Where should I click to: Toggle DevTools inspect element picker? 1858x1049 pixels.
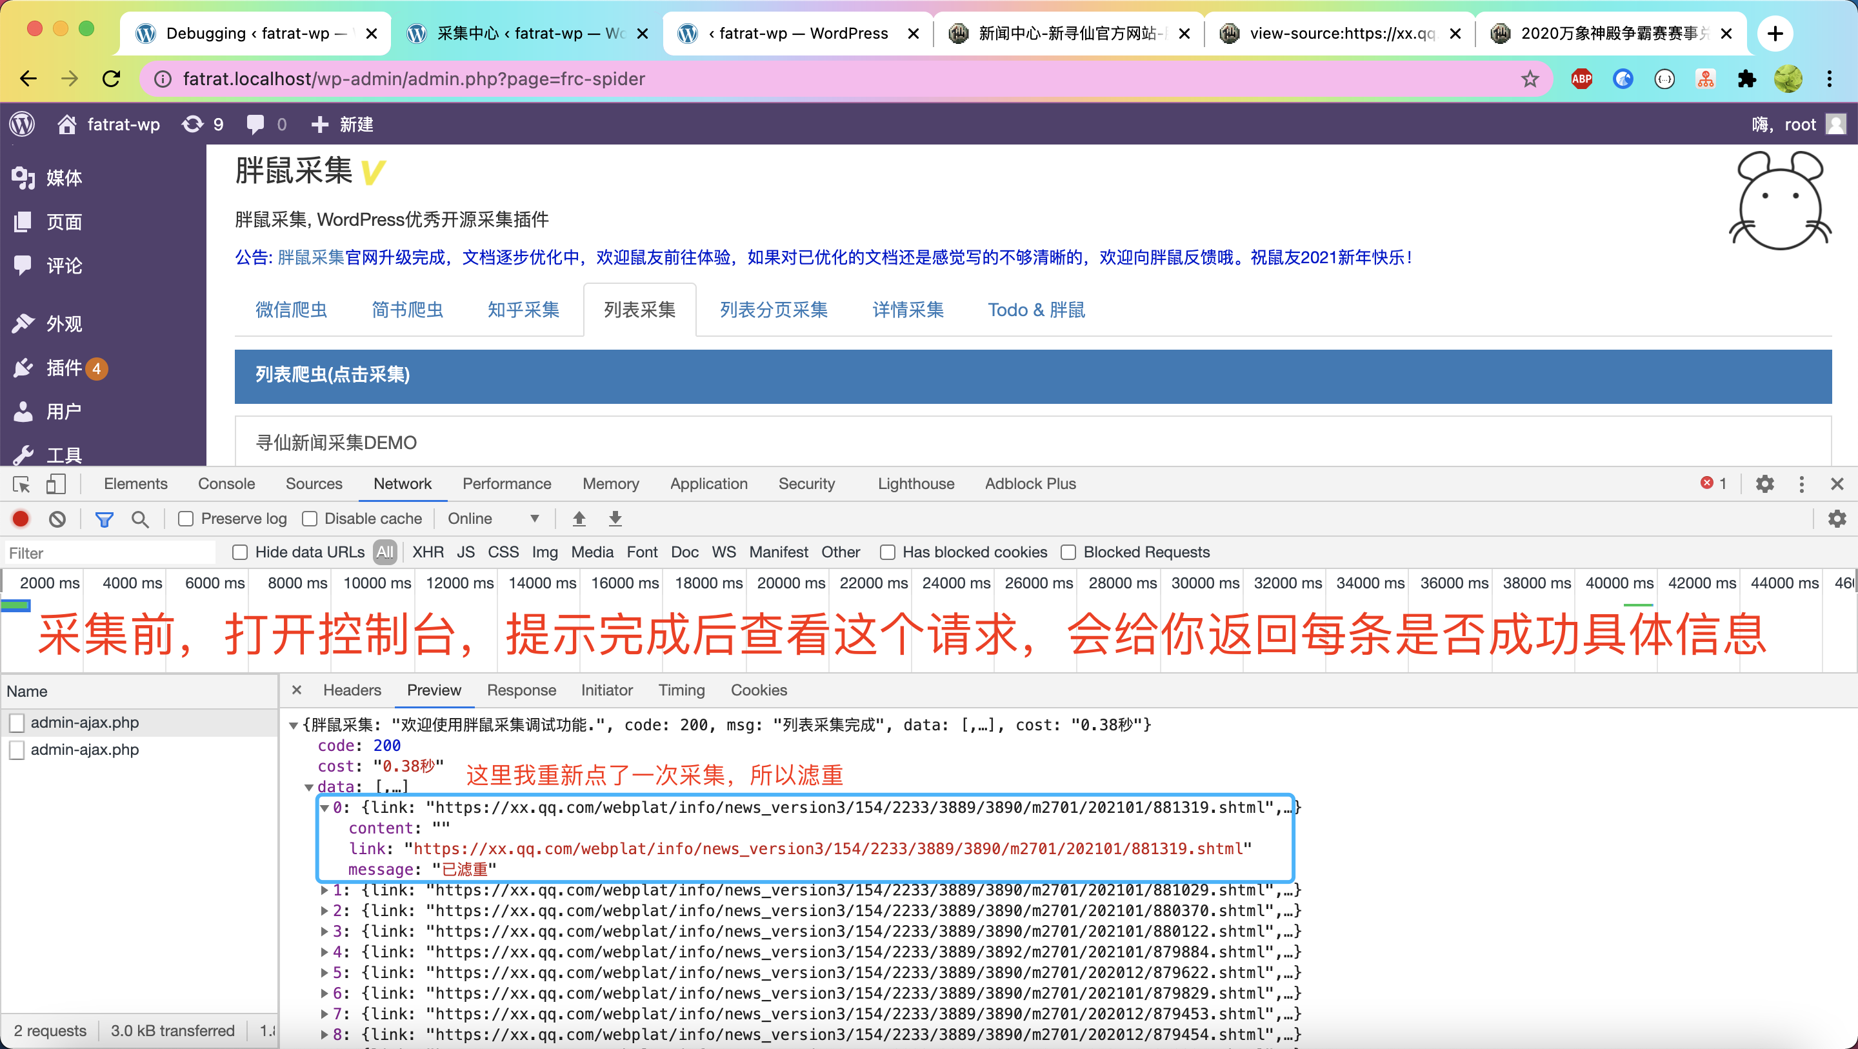[x=22, y=484]
